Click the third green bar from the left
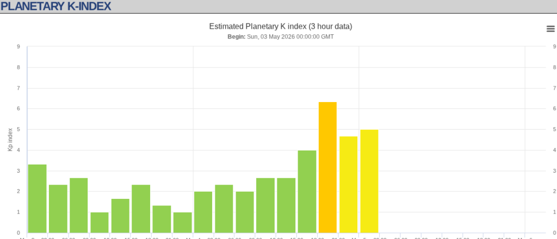 coord(78,205)
